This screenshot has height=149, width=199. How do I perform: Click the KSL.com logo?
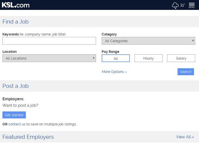point(16,5)
